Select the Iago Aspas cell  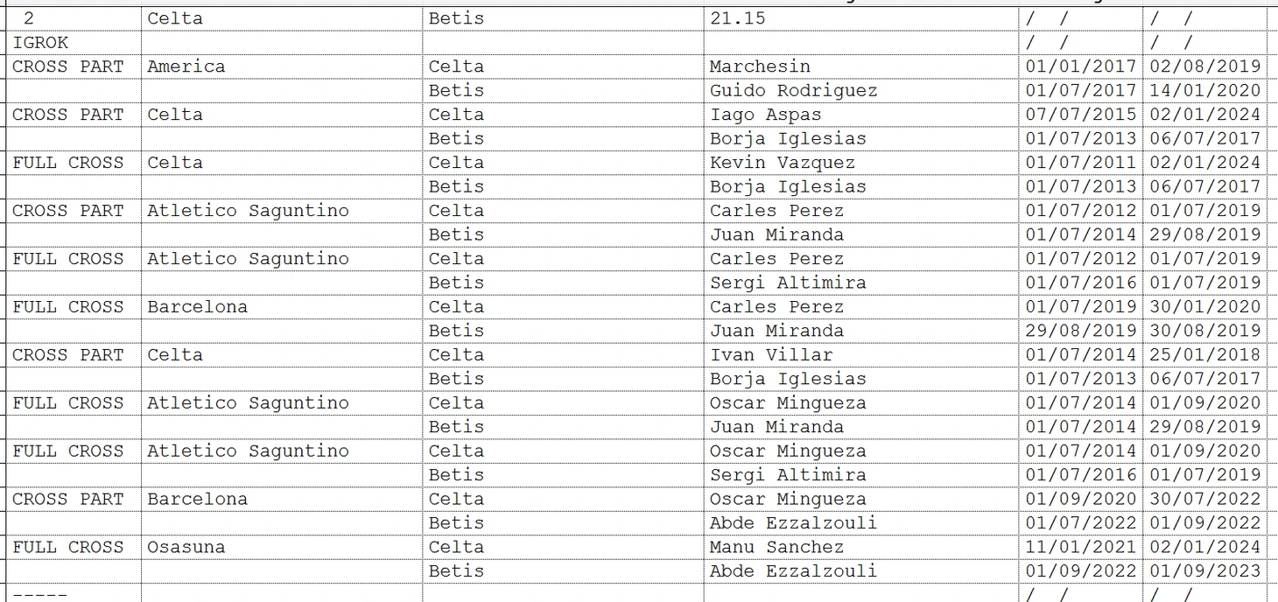pos(860,115)
